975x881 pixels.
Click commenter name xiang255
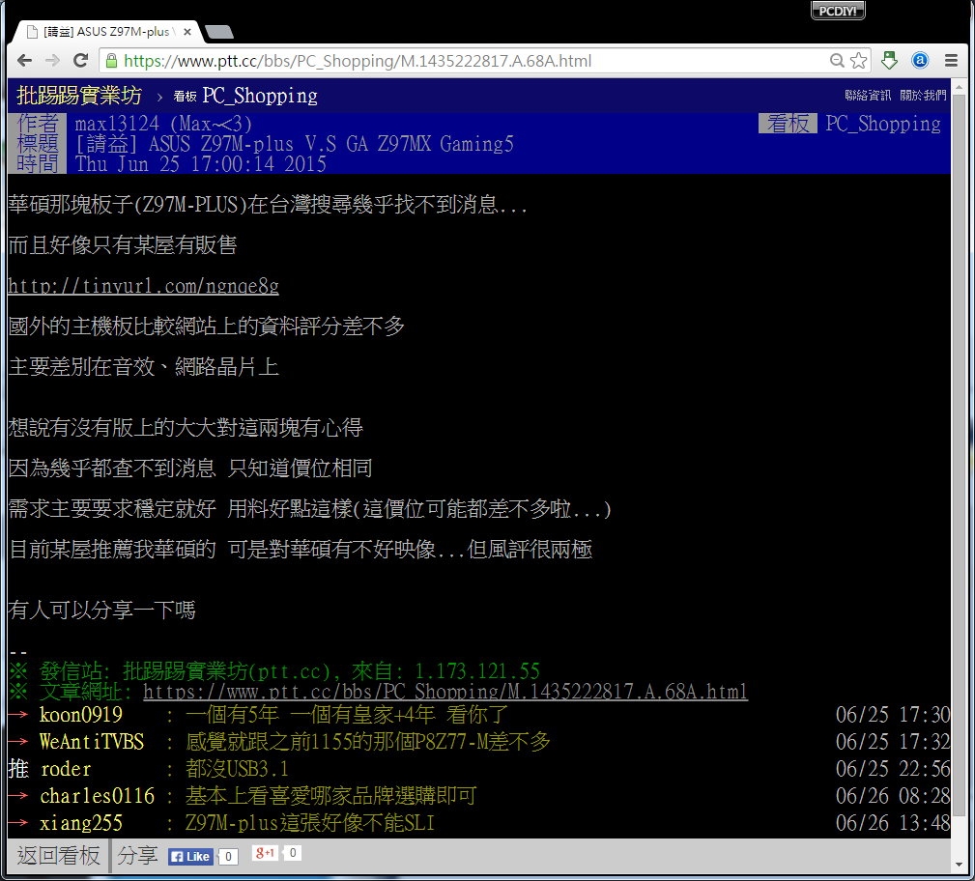[81, 823]
